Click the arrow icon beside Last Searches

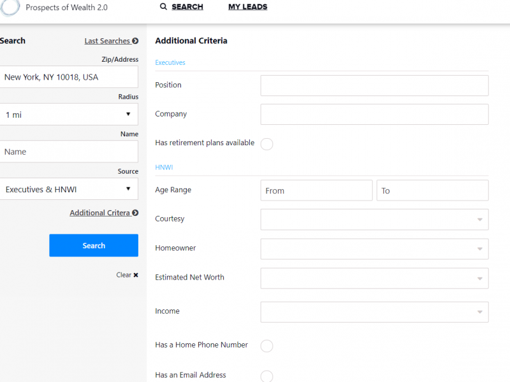(135, 41)
